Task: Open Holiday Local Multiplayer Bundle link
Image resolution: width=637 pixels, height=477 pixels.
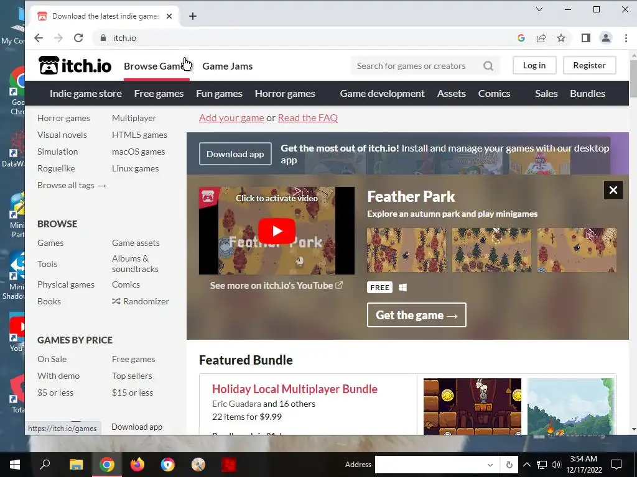Action: pyautogui.click(x=295, y=389)
